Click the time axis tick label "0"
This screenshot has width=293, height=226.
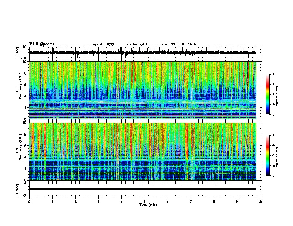coord(29,202)
